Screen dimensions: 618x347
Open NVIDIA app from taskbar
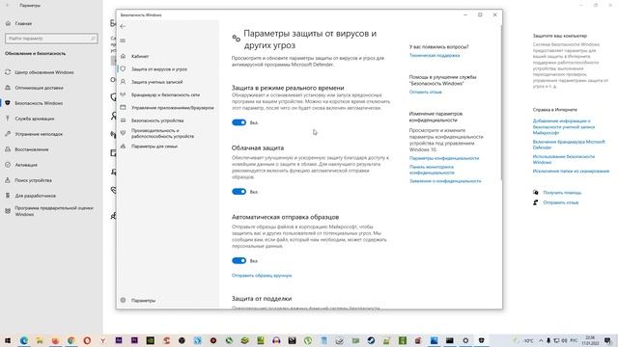[x=151, y=340]
